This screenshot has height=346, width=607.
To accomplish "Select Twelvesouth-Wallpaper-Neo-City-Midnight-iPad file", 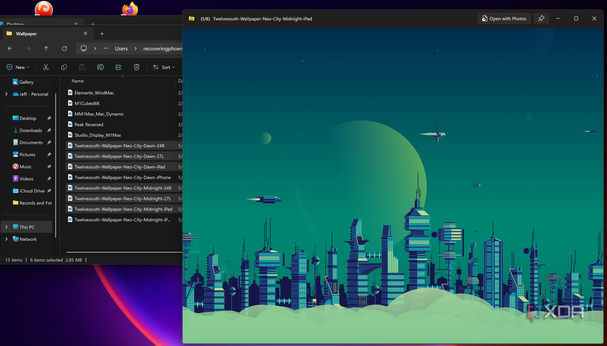I will [x=124, y=209].
